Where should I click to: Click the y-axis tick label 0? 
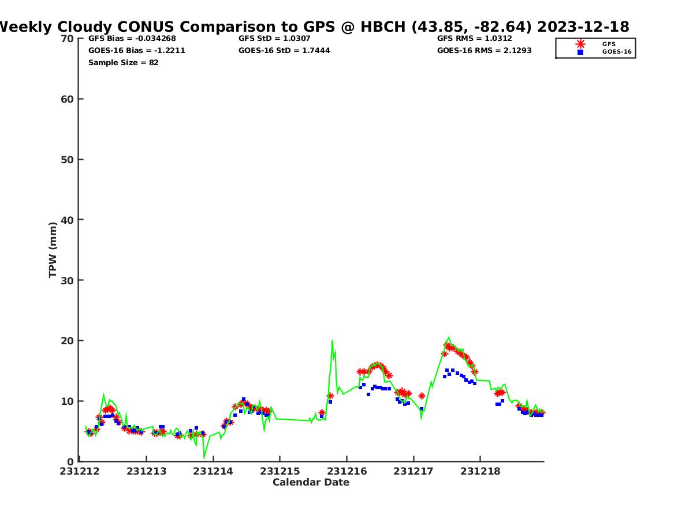click(x=71, y=461)
